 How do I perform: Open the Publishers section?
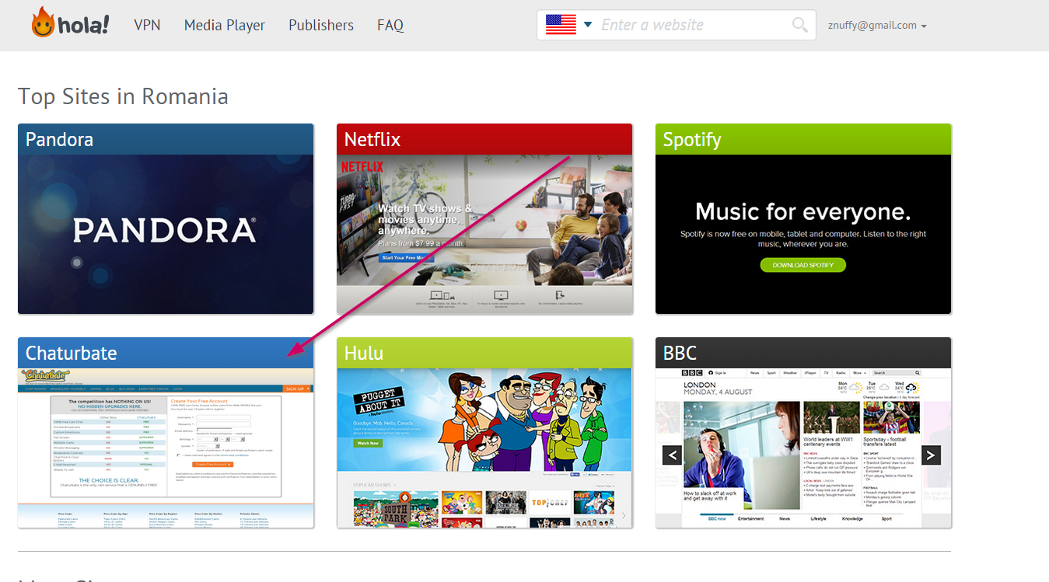pos(321,25)
